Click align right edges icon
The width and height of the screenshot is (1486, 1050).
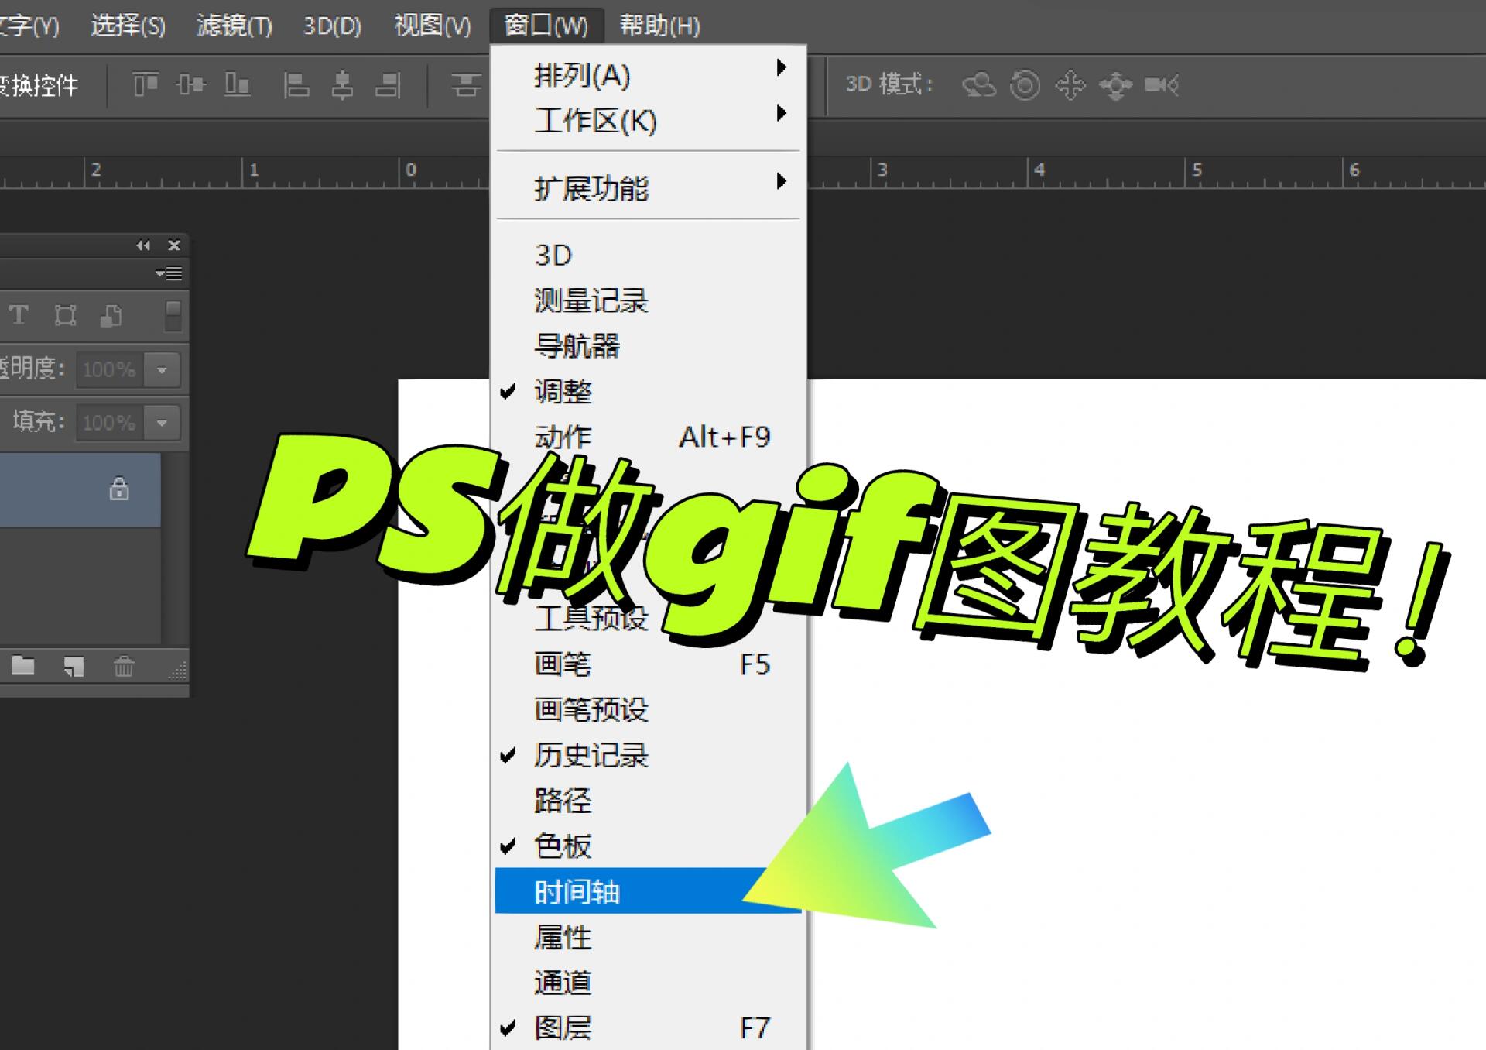tap(388, 84)
